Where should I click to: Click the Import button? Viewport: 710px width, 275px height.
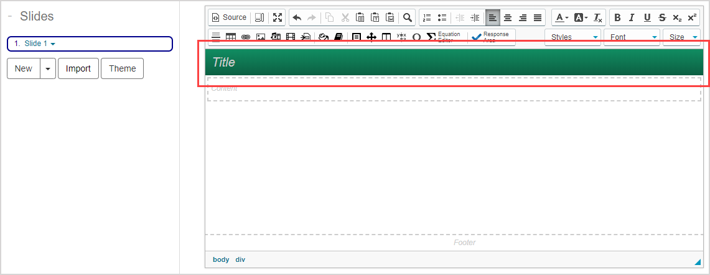point(78,68)
